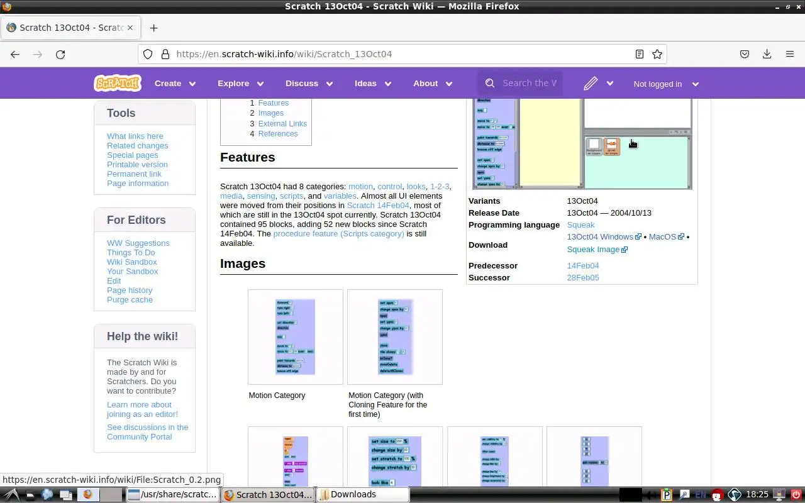Jump to Images in contents box
The image size is (805, 503).
[270, 113]
